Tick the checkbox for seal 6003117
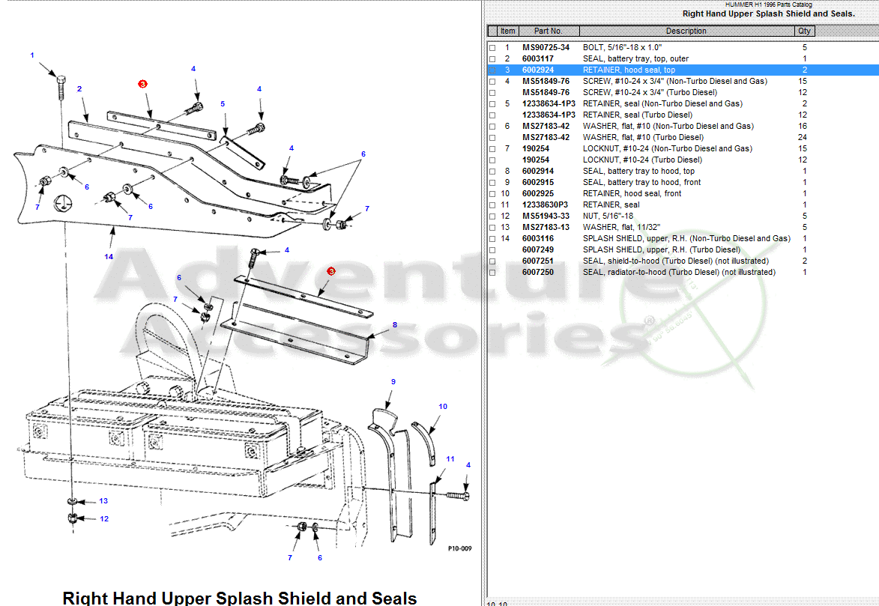 tap(492, 59)
